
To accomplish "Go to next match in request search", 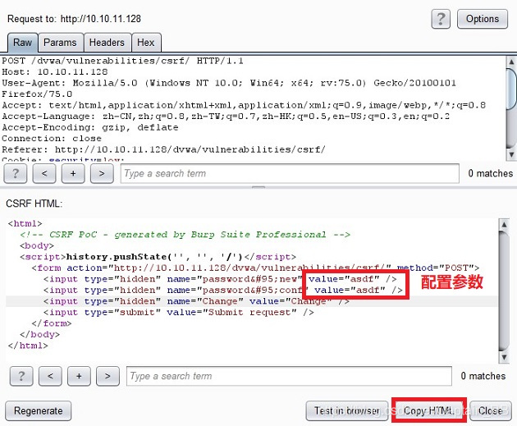I will [102, 173].
